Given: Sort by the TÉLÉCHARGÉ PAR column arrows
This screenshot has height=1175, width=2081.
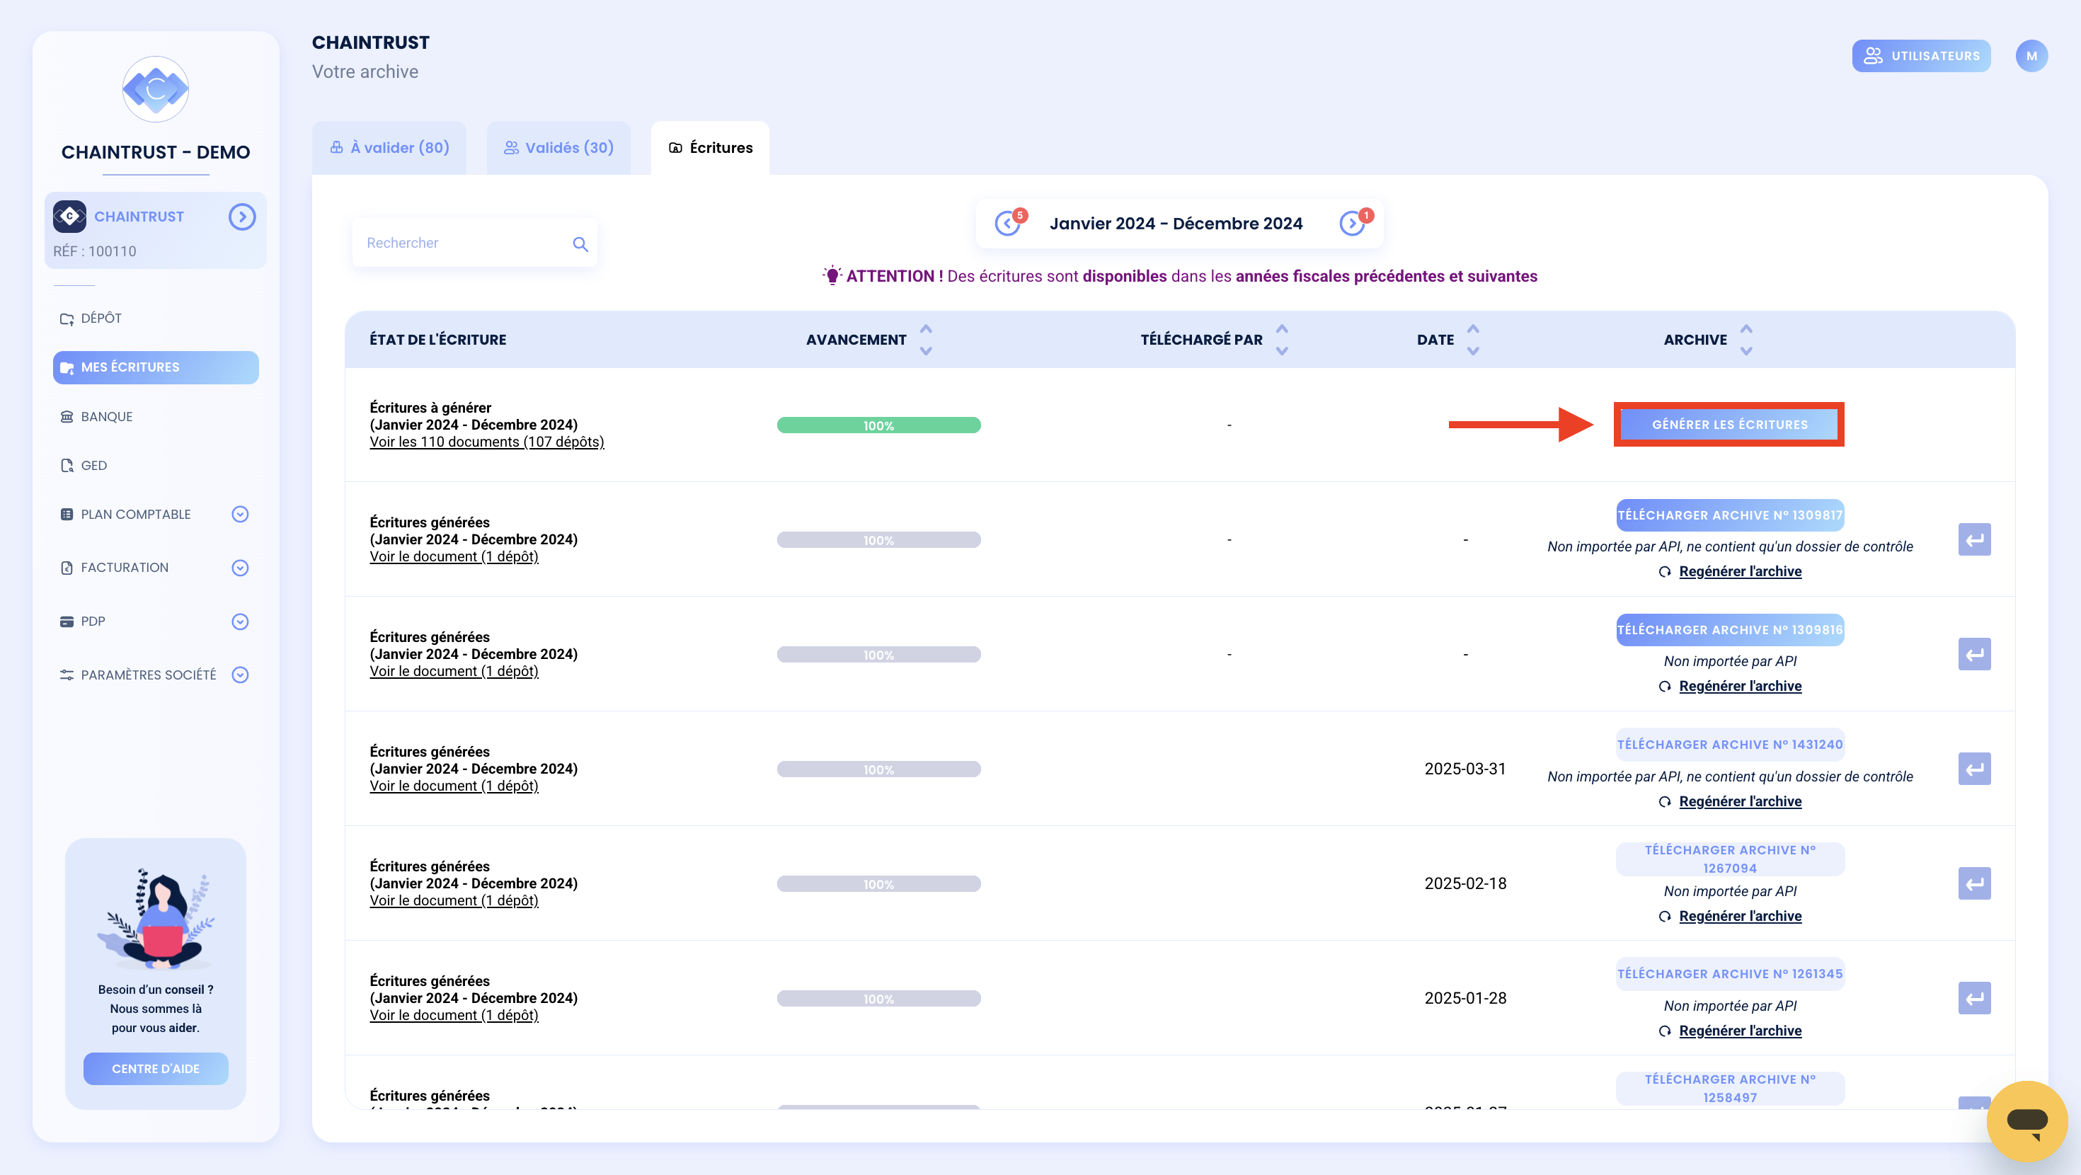Looking at the screenshot, I should coord(1281,340).
